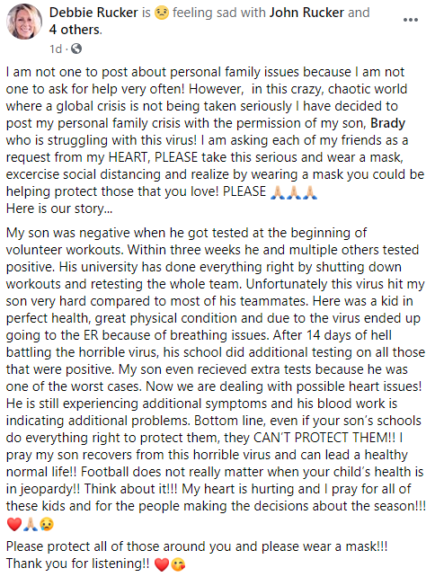Click the red heart emoji below 'these kids'

click(x=14, y=524)
